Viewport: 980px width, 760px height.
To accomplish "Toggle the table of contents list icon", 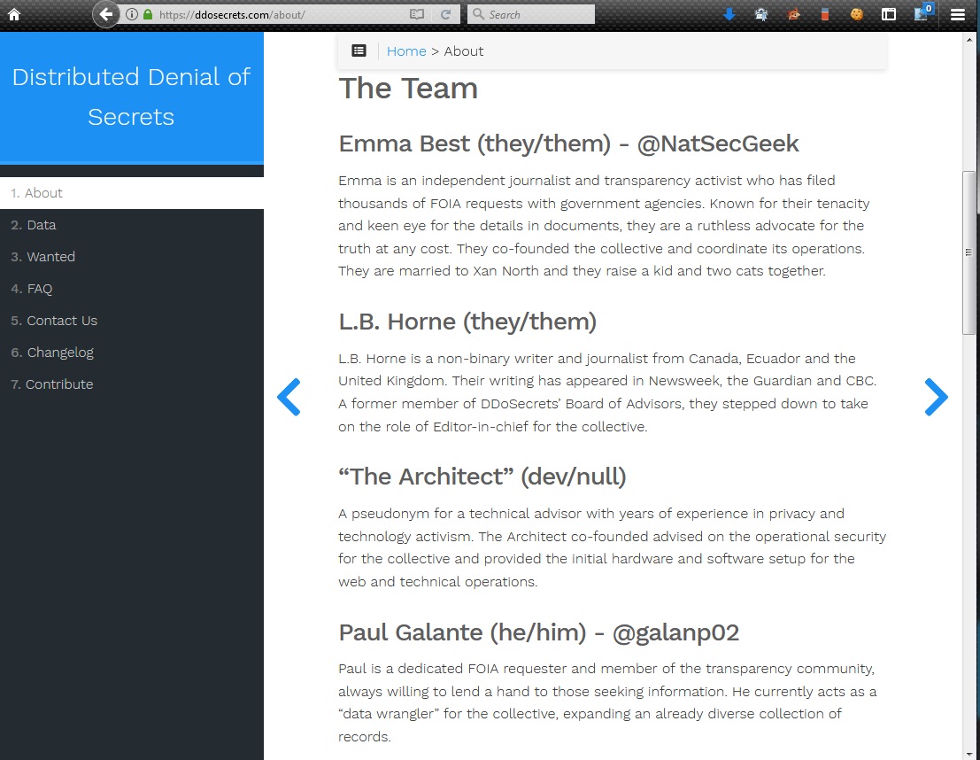I will point(359,51).
